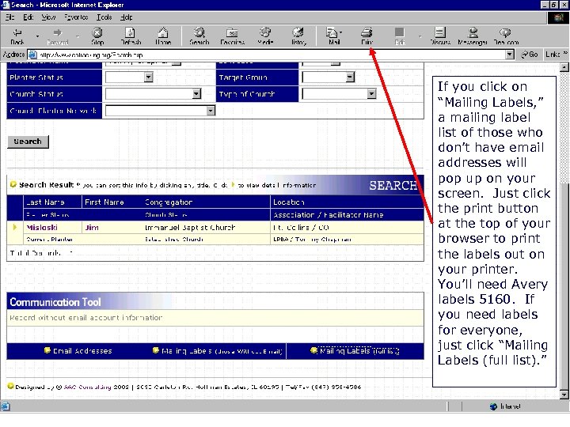
Task: Open the Help menu
Action: [126, 17]
